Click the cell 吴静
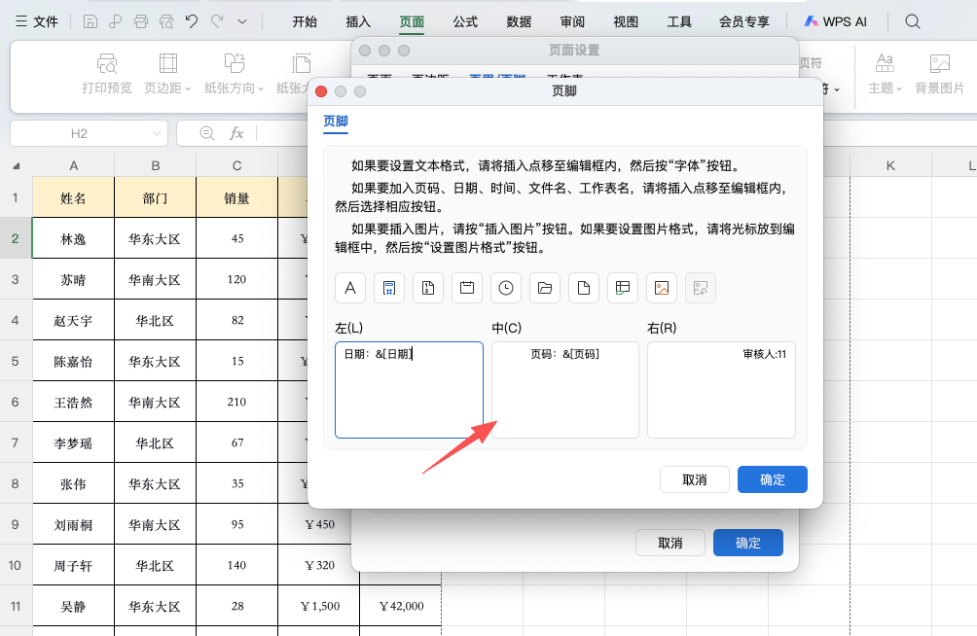977x636 pixels. [74, 606]
